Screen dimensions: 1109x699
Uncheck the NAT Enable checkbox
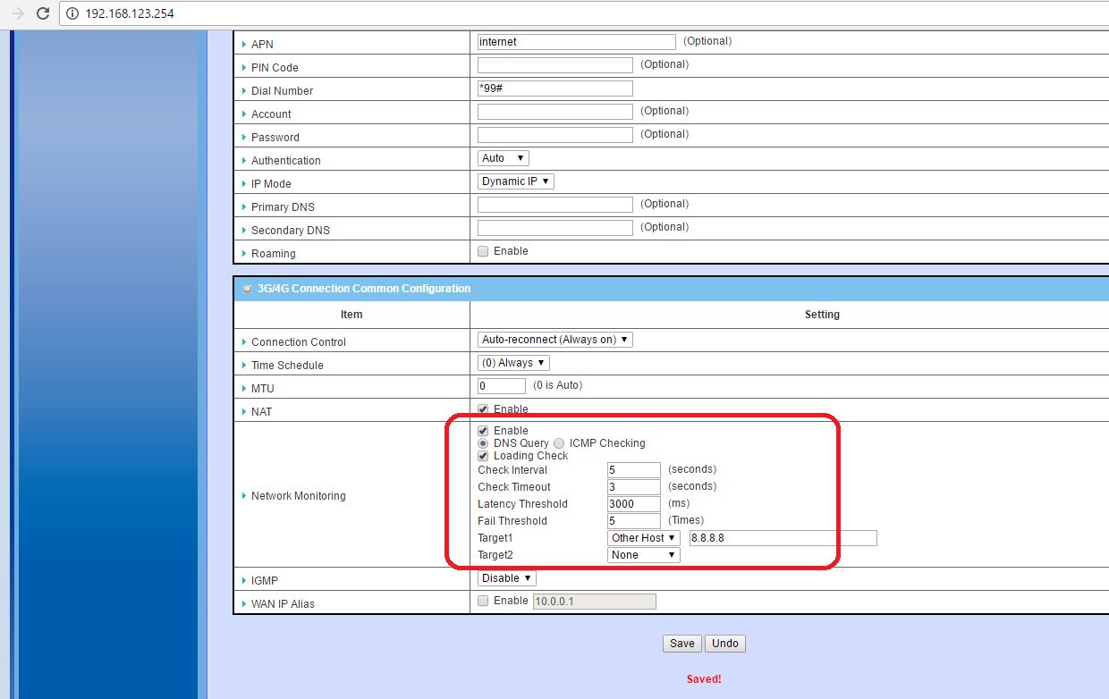click(483, 409)
